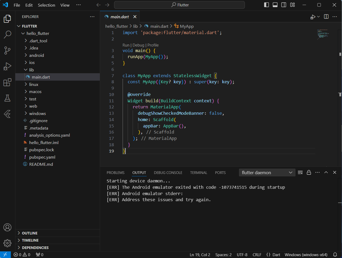
Task: Open the notifications bell
Action: click(x=335, y=255)
